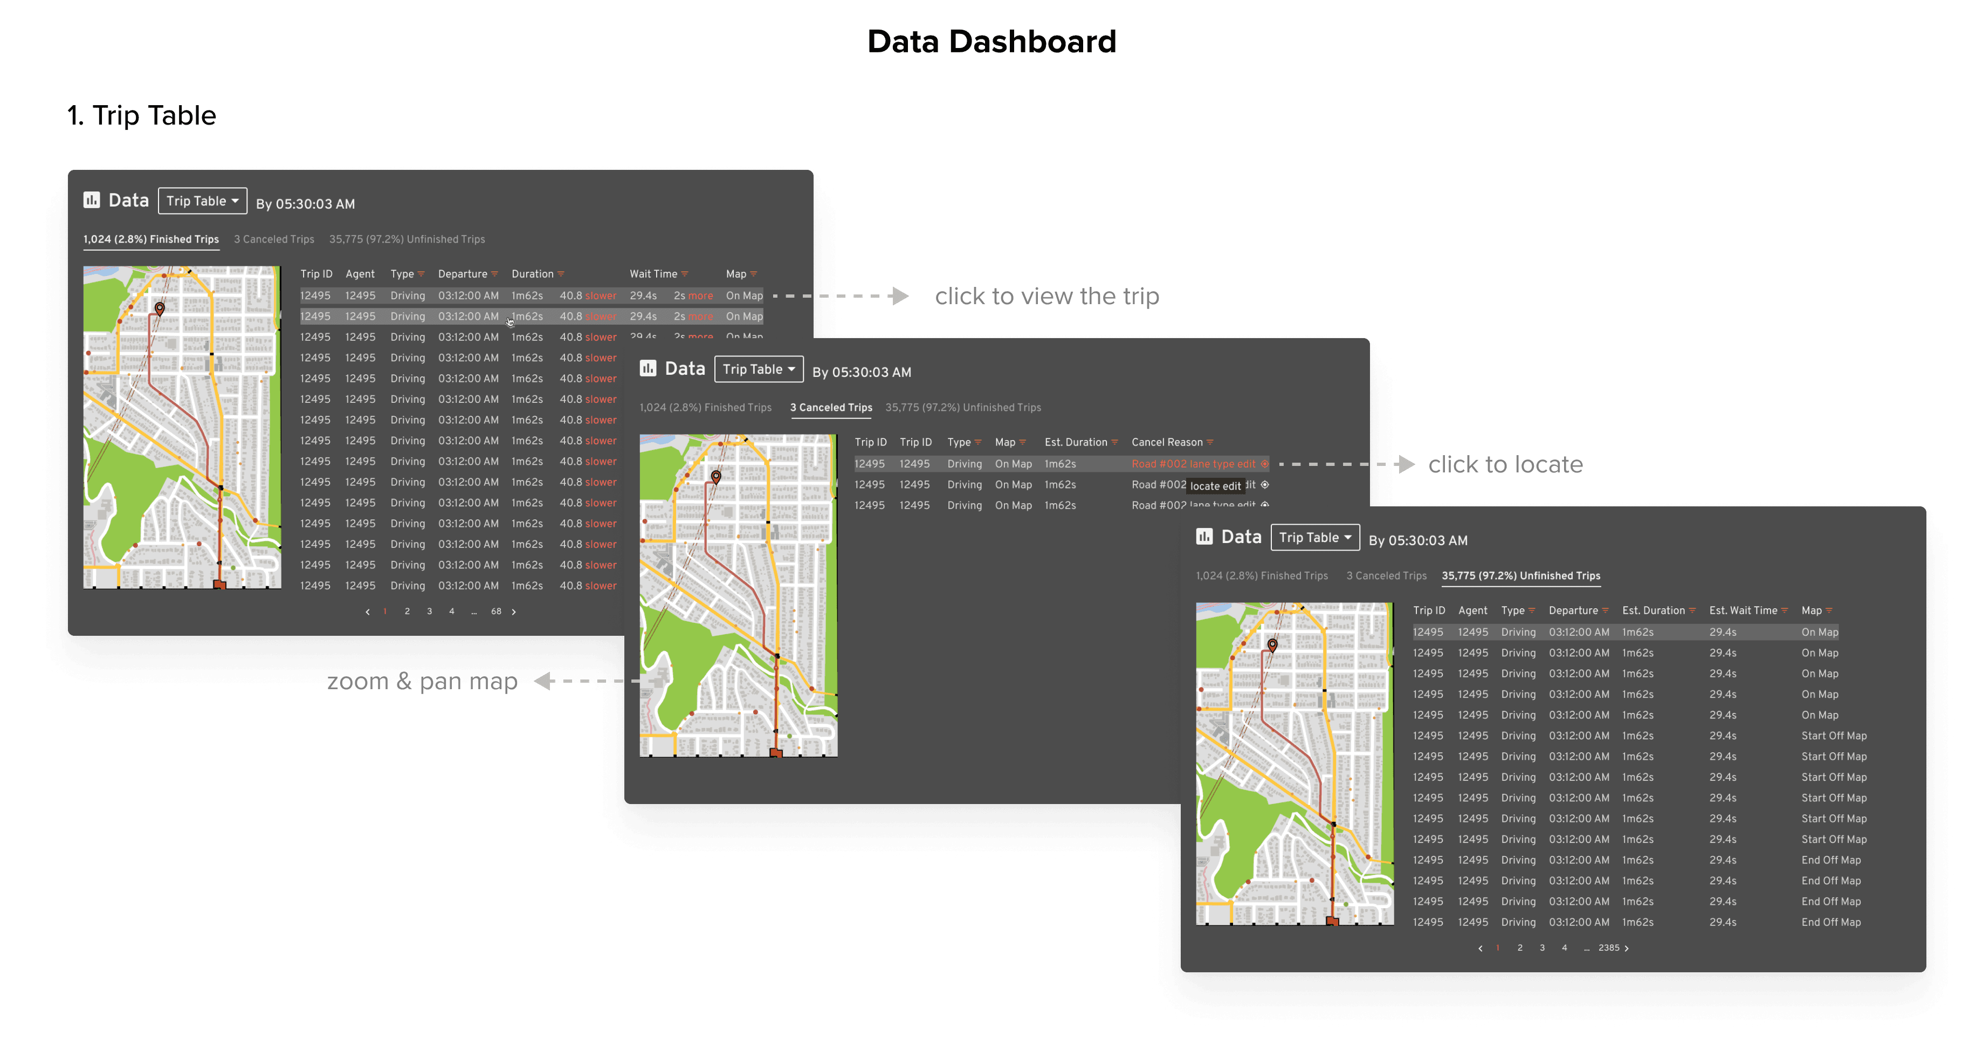The image size is (1983, 1037).
Task: Open Trip Table dropdown in Unfinished Trips panel
Action: (x=1315, y=537)
